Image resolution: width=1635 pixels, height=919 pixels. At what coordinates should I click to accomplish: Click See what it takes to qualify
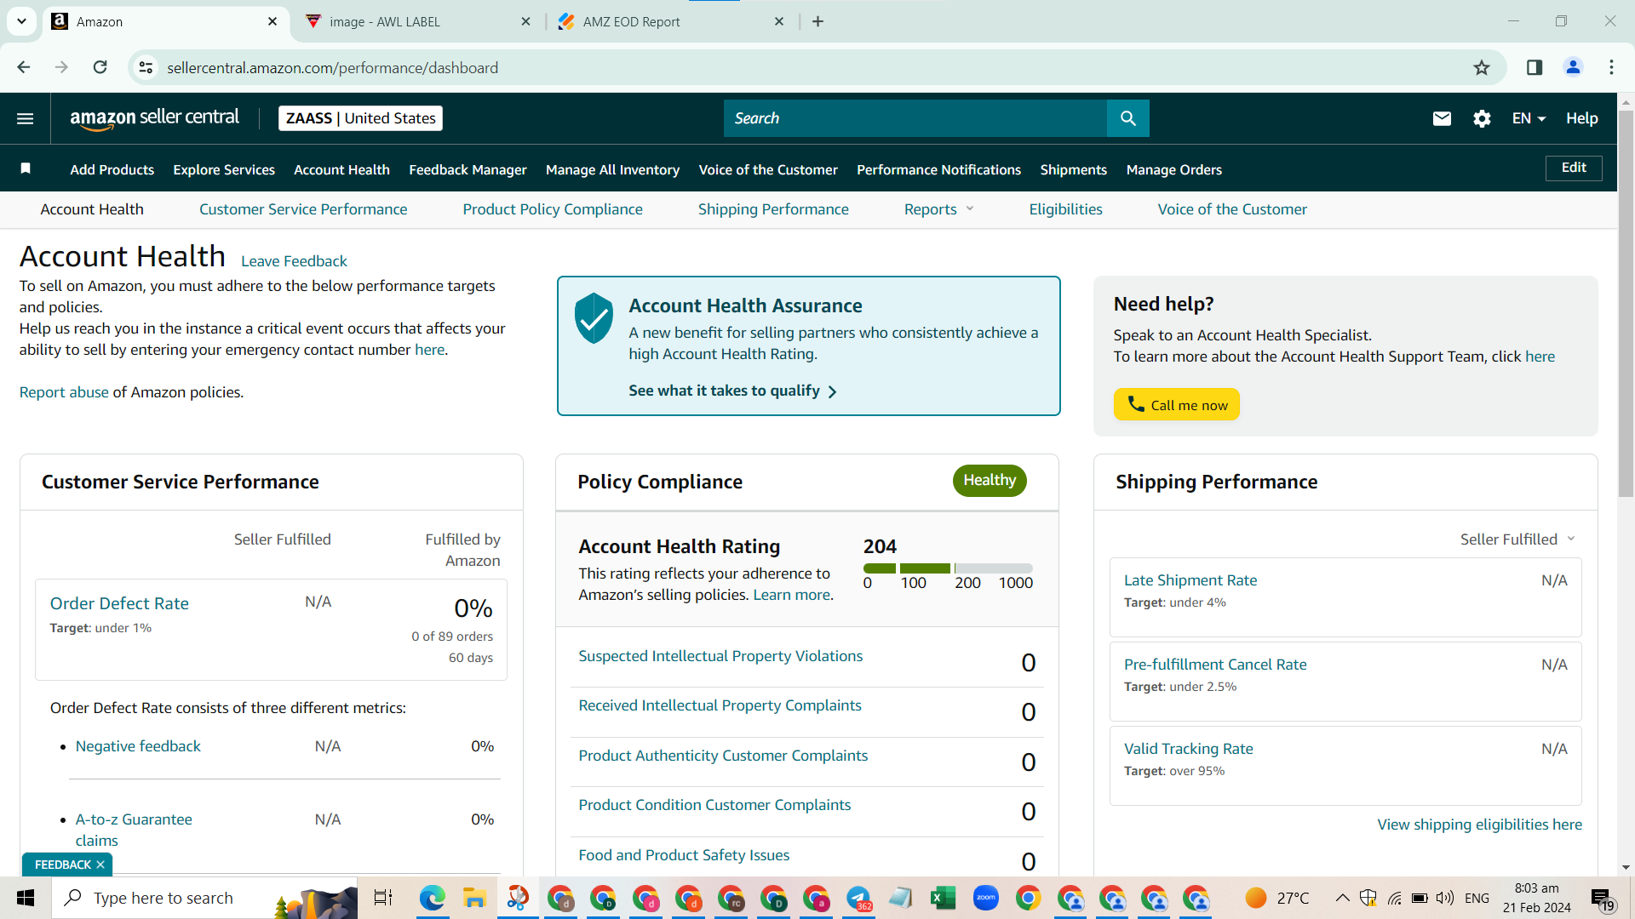(x=732, y=391)
